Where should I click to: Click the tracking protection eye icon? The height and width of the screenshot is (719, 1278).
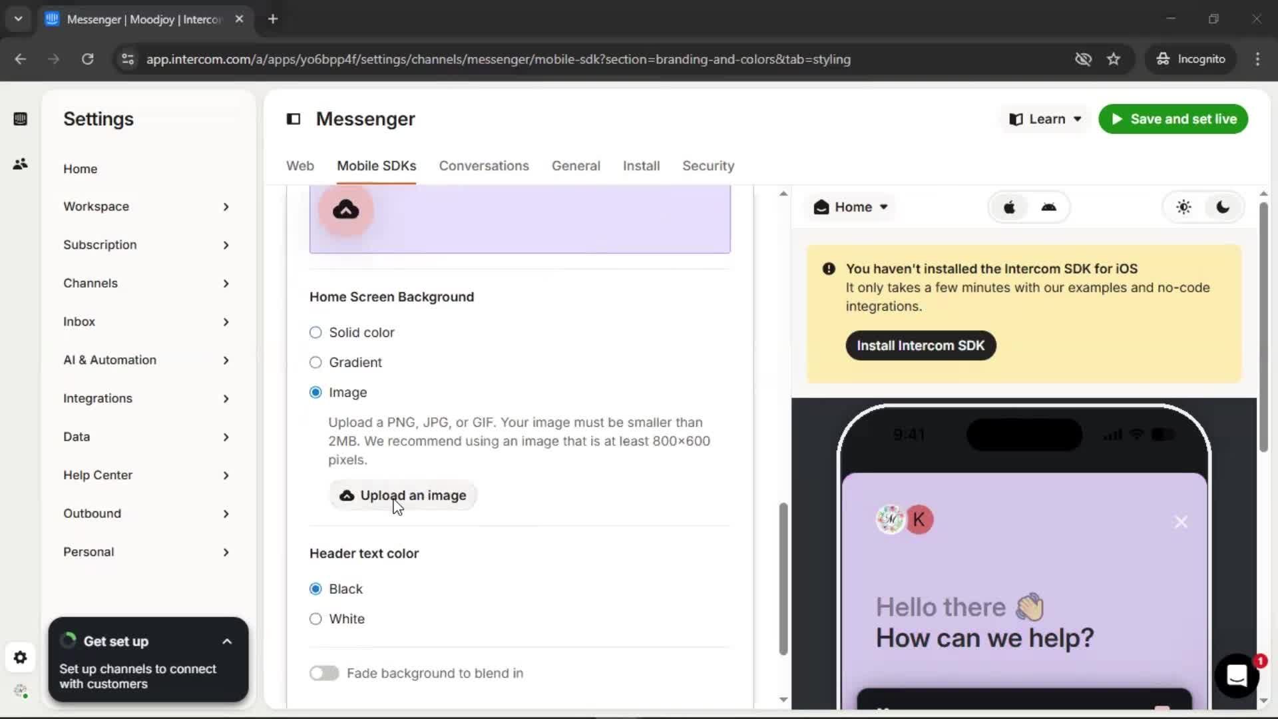(x=1083, y=59)
